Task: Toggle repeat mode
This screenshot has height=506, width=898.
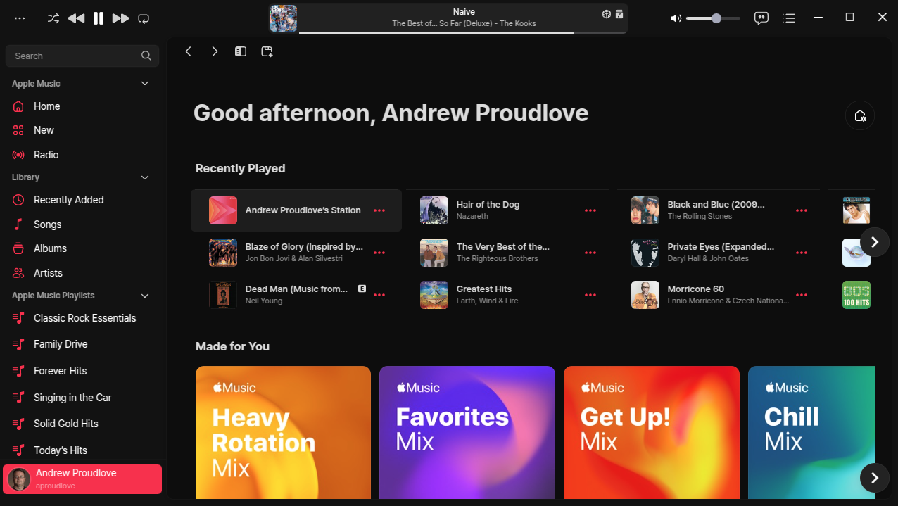Action: (x=144, y=18)
